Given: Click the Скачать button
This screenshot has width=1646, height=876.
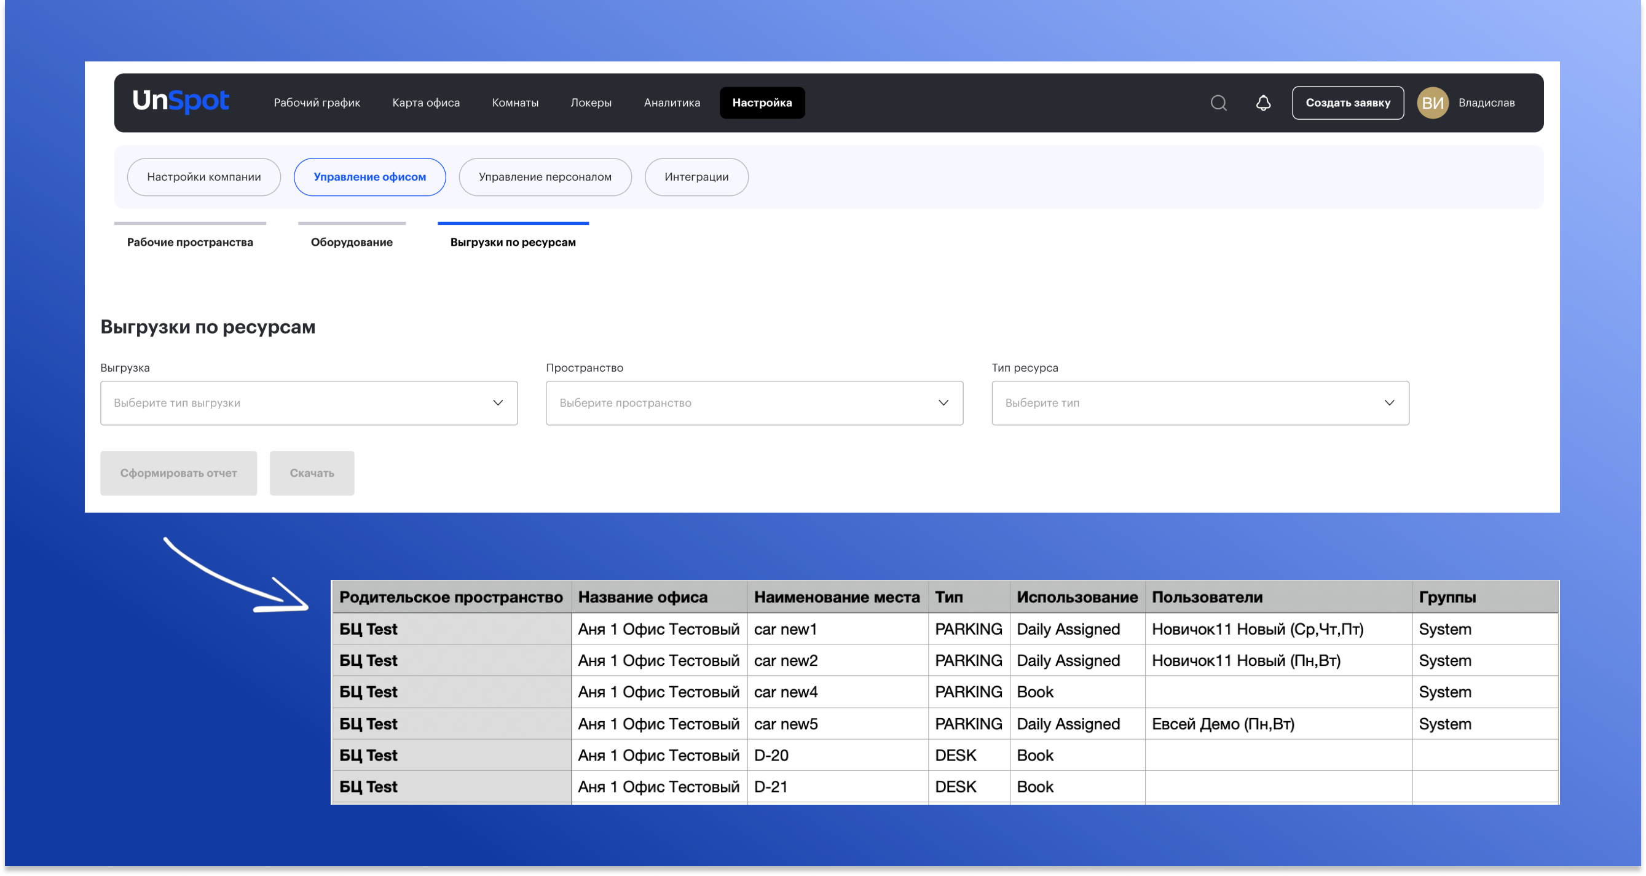Looking at the screenshot, I should 312,473.
